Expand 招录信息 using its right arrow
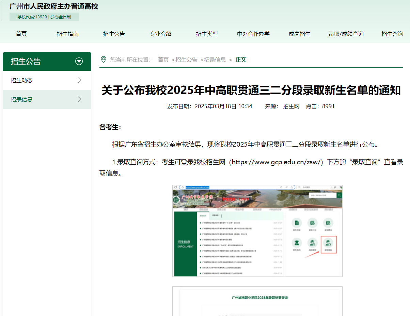 click(79, 99)
